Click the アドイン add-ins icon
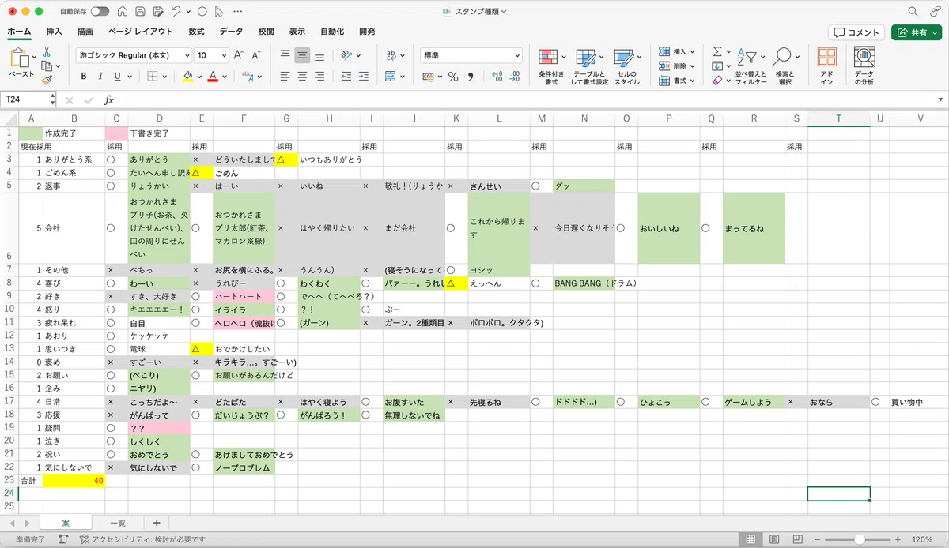This screenshot has height=548, width=949. (x=827, y=66)
